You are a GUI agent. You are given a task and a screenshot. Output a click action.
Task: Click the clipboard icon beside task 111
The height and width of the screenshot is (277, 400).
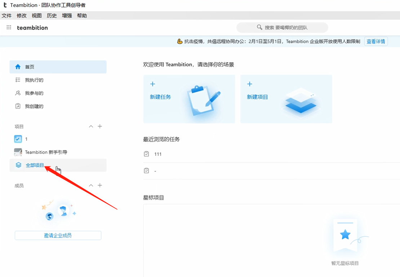point(146,154)
